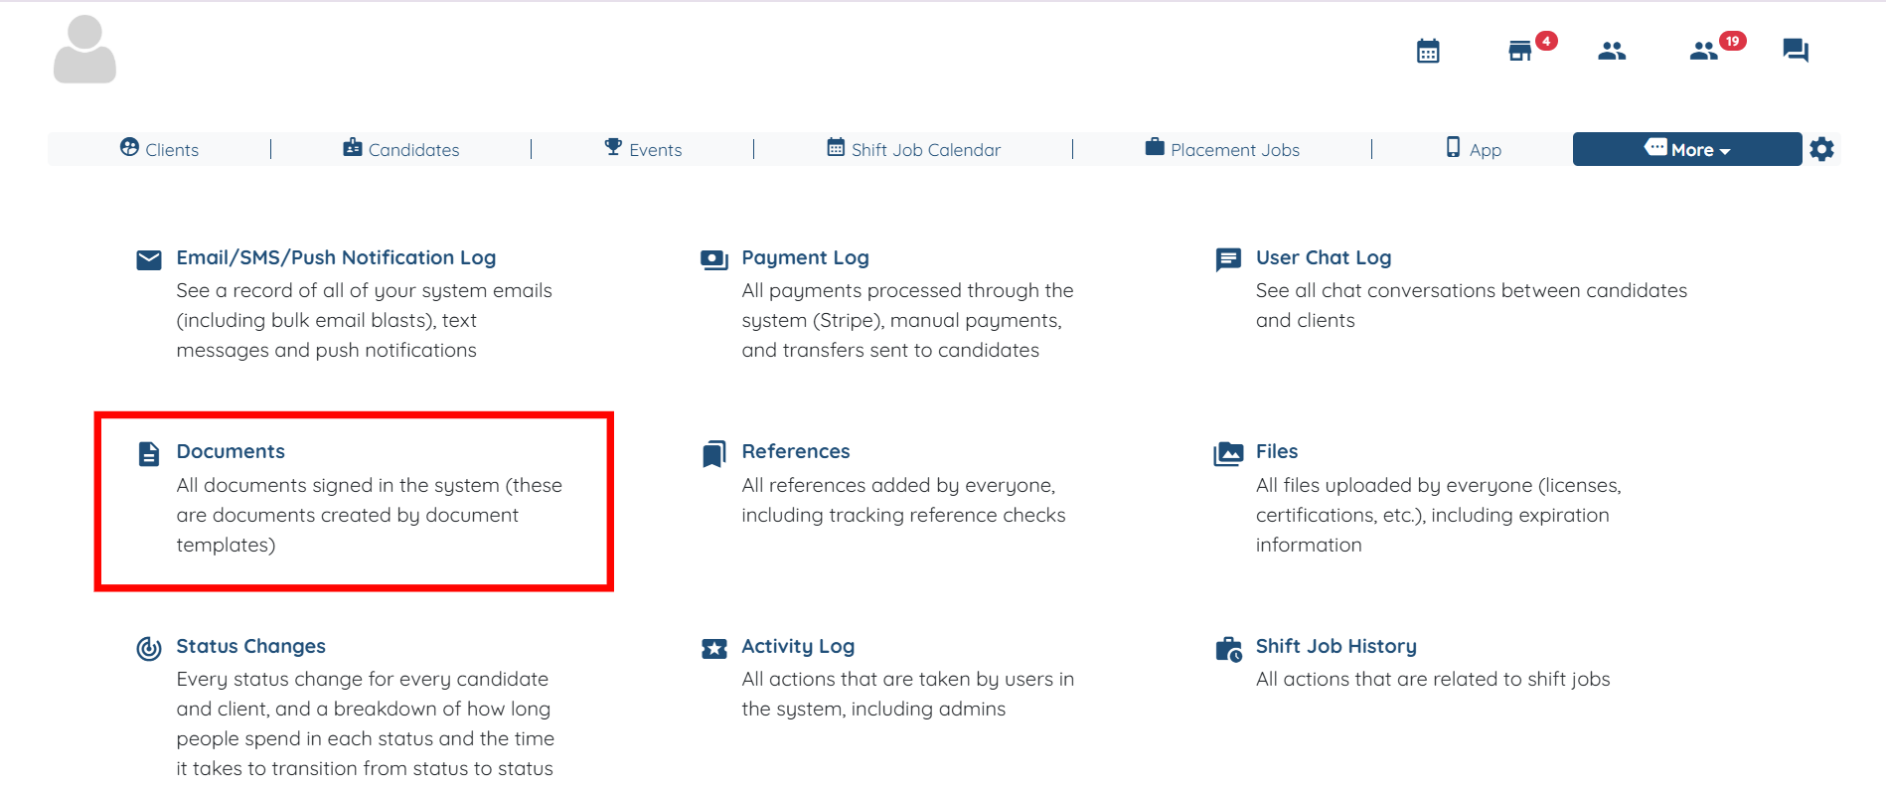Click the Files photo library icon
Image resolution: width=1886 pixels, height=794 pixels.
(x=1228, y=454)
